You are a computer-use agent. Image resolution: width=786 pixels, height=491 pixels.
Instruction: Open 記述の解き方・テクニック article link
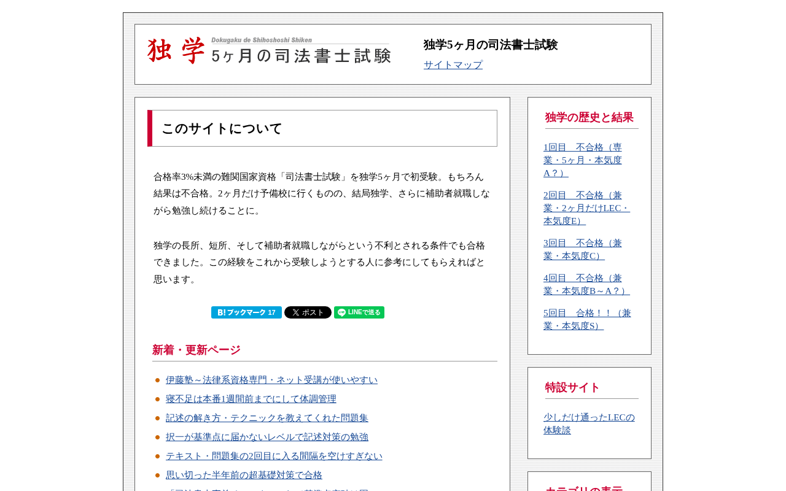coord(267,418)
